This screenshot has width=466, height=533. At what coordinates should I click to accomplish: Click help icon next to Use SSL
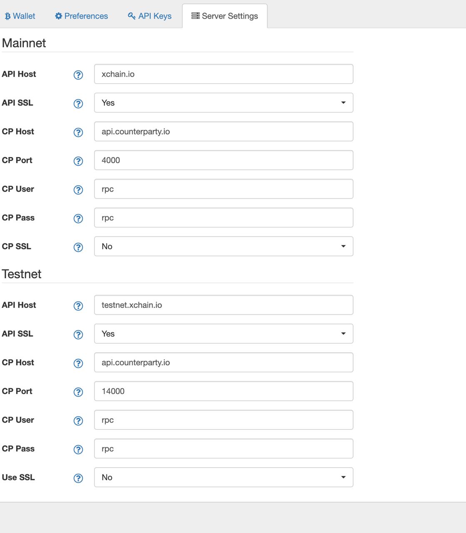(78, 478)
